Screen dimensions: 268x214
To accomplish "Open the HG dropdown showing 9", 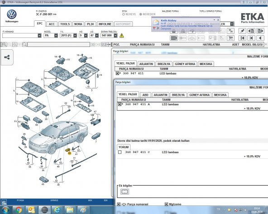I will click(x=86, y=36).
